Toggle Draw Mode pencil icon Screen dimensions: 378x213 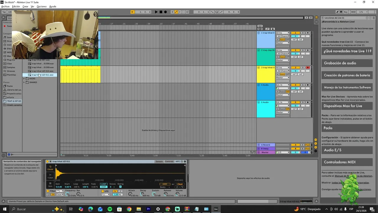click(x=338, y=12)
